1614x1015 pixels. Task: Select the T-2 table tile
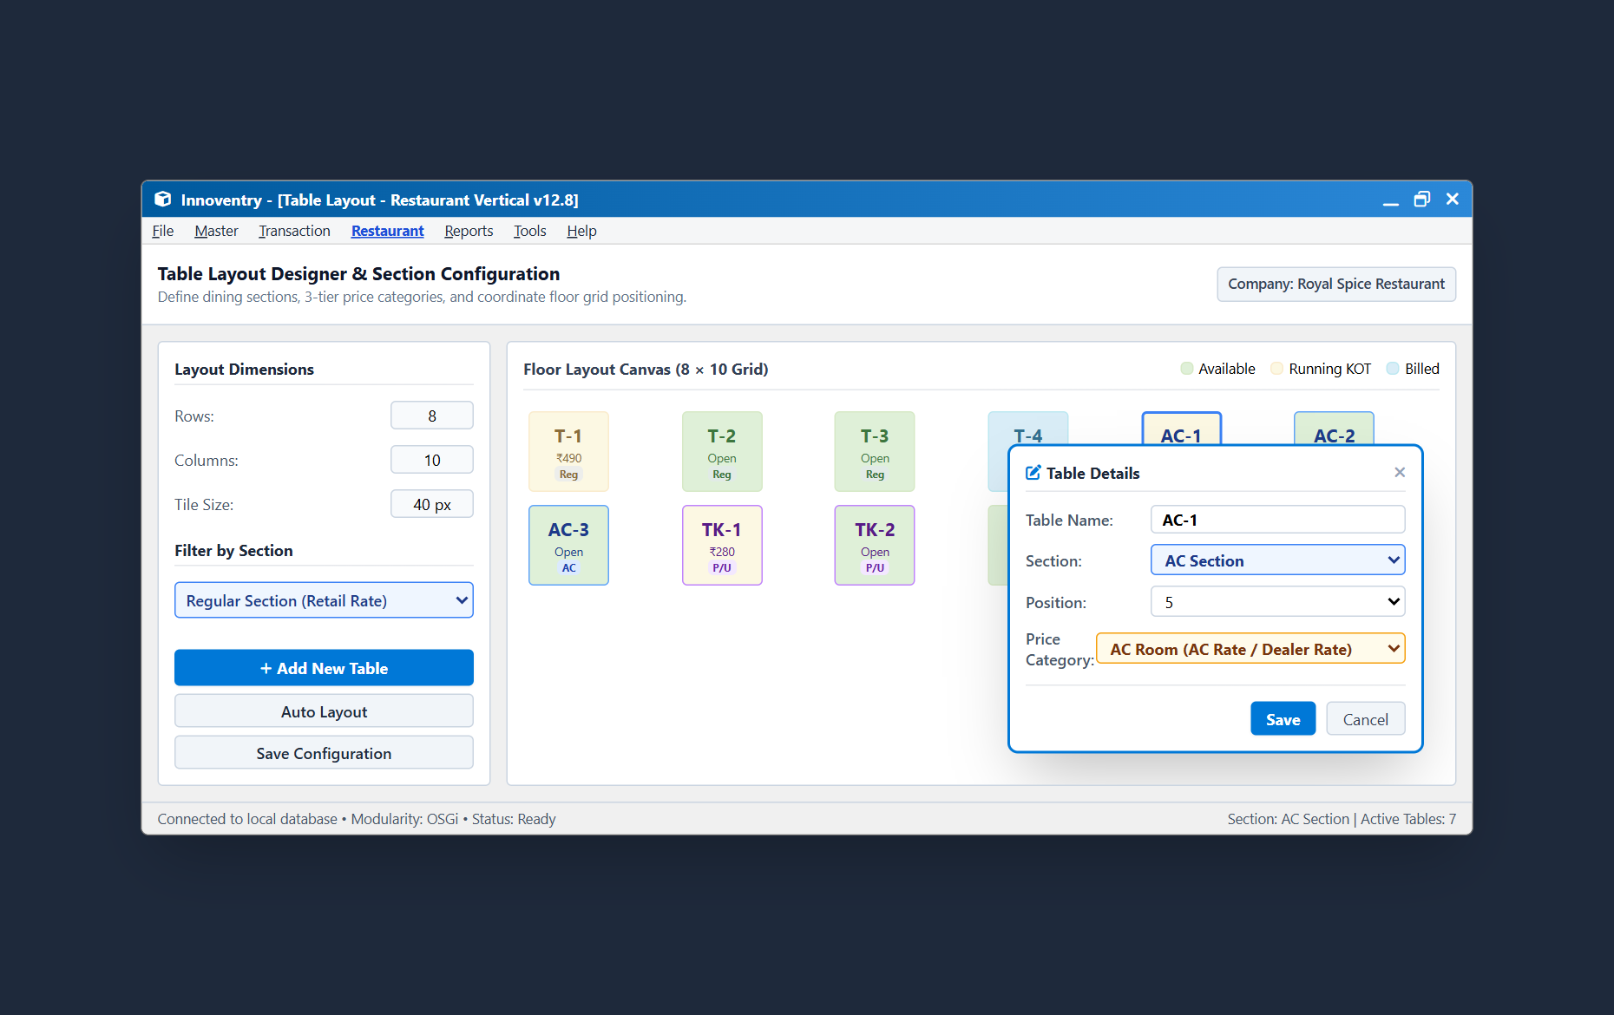point(722,452)
